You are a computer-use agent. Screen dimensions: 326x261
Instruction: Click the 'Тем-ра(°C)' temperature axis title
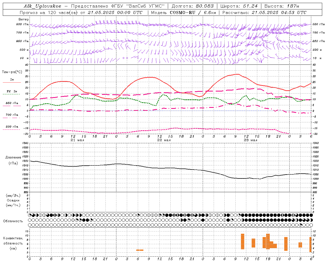click(x=12, y=72)
